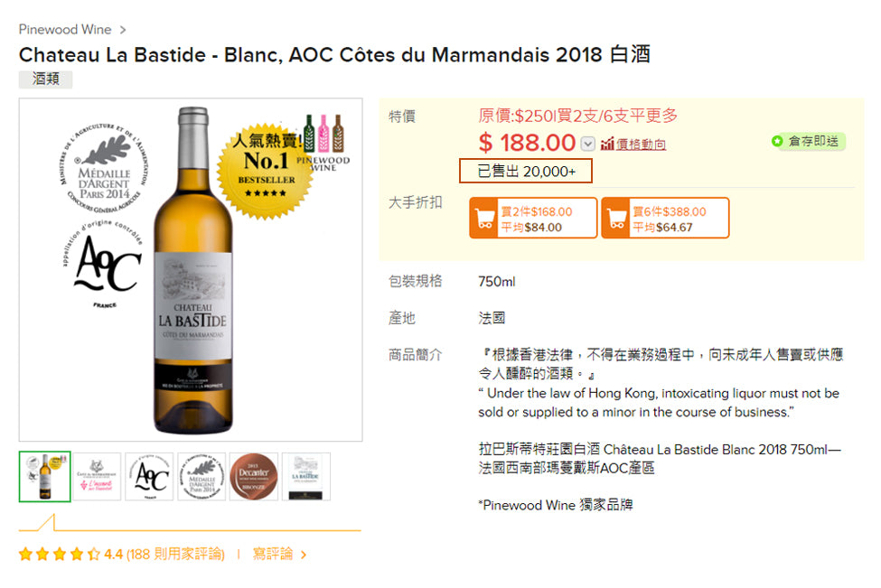The image size is (881, 588).
Task: Show the AOC France logo thumbnail
Action: click(149, 476)
